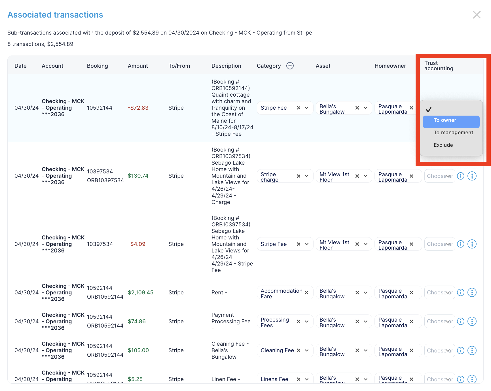Open Stripe charge category dropdown
This screenshot has height=391, width=491.
(307, 176)
